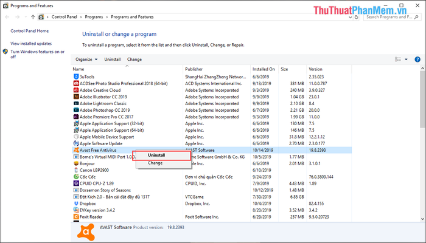The width and height of the screenshot is (426, 243).
Task: Expand chevron after Control Panel breadcrumb
Action: point(81,17)
